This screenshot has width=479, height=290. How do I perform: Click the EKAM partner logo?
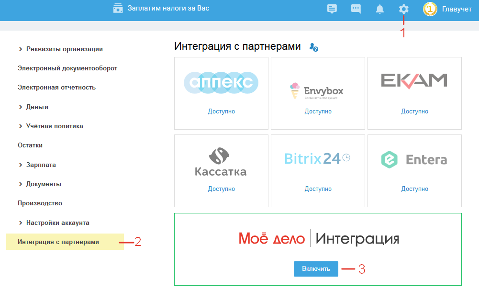[x=414, y=81]
